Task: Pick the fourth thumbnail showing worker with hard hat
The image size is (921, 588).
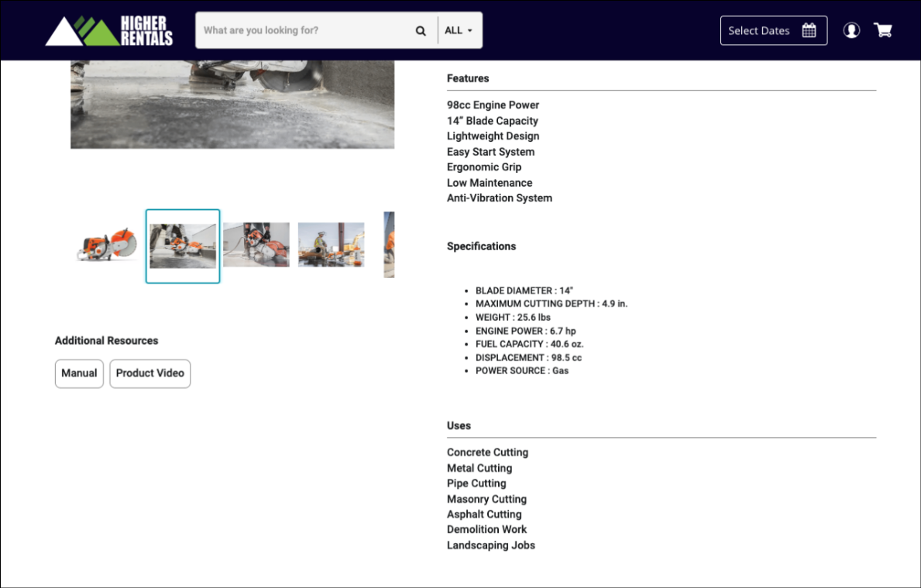Action: click(331, 246)
